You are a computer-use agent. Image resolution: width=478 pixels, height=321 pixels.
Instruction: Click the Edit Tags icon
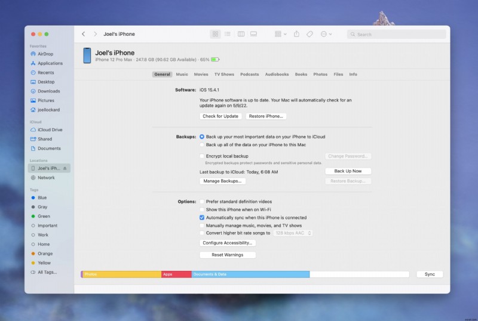(310, 35)
